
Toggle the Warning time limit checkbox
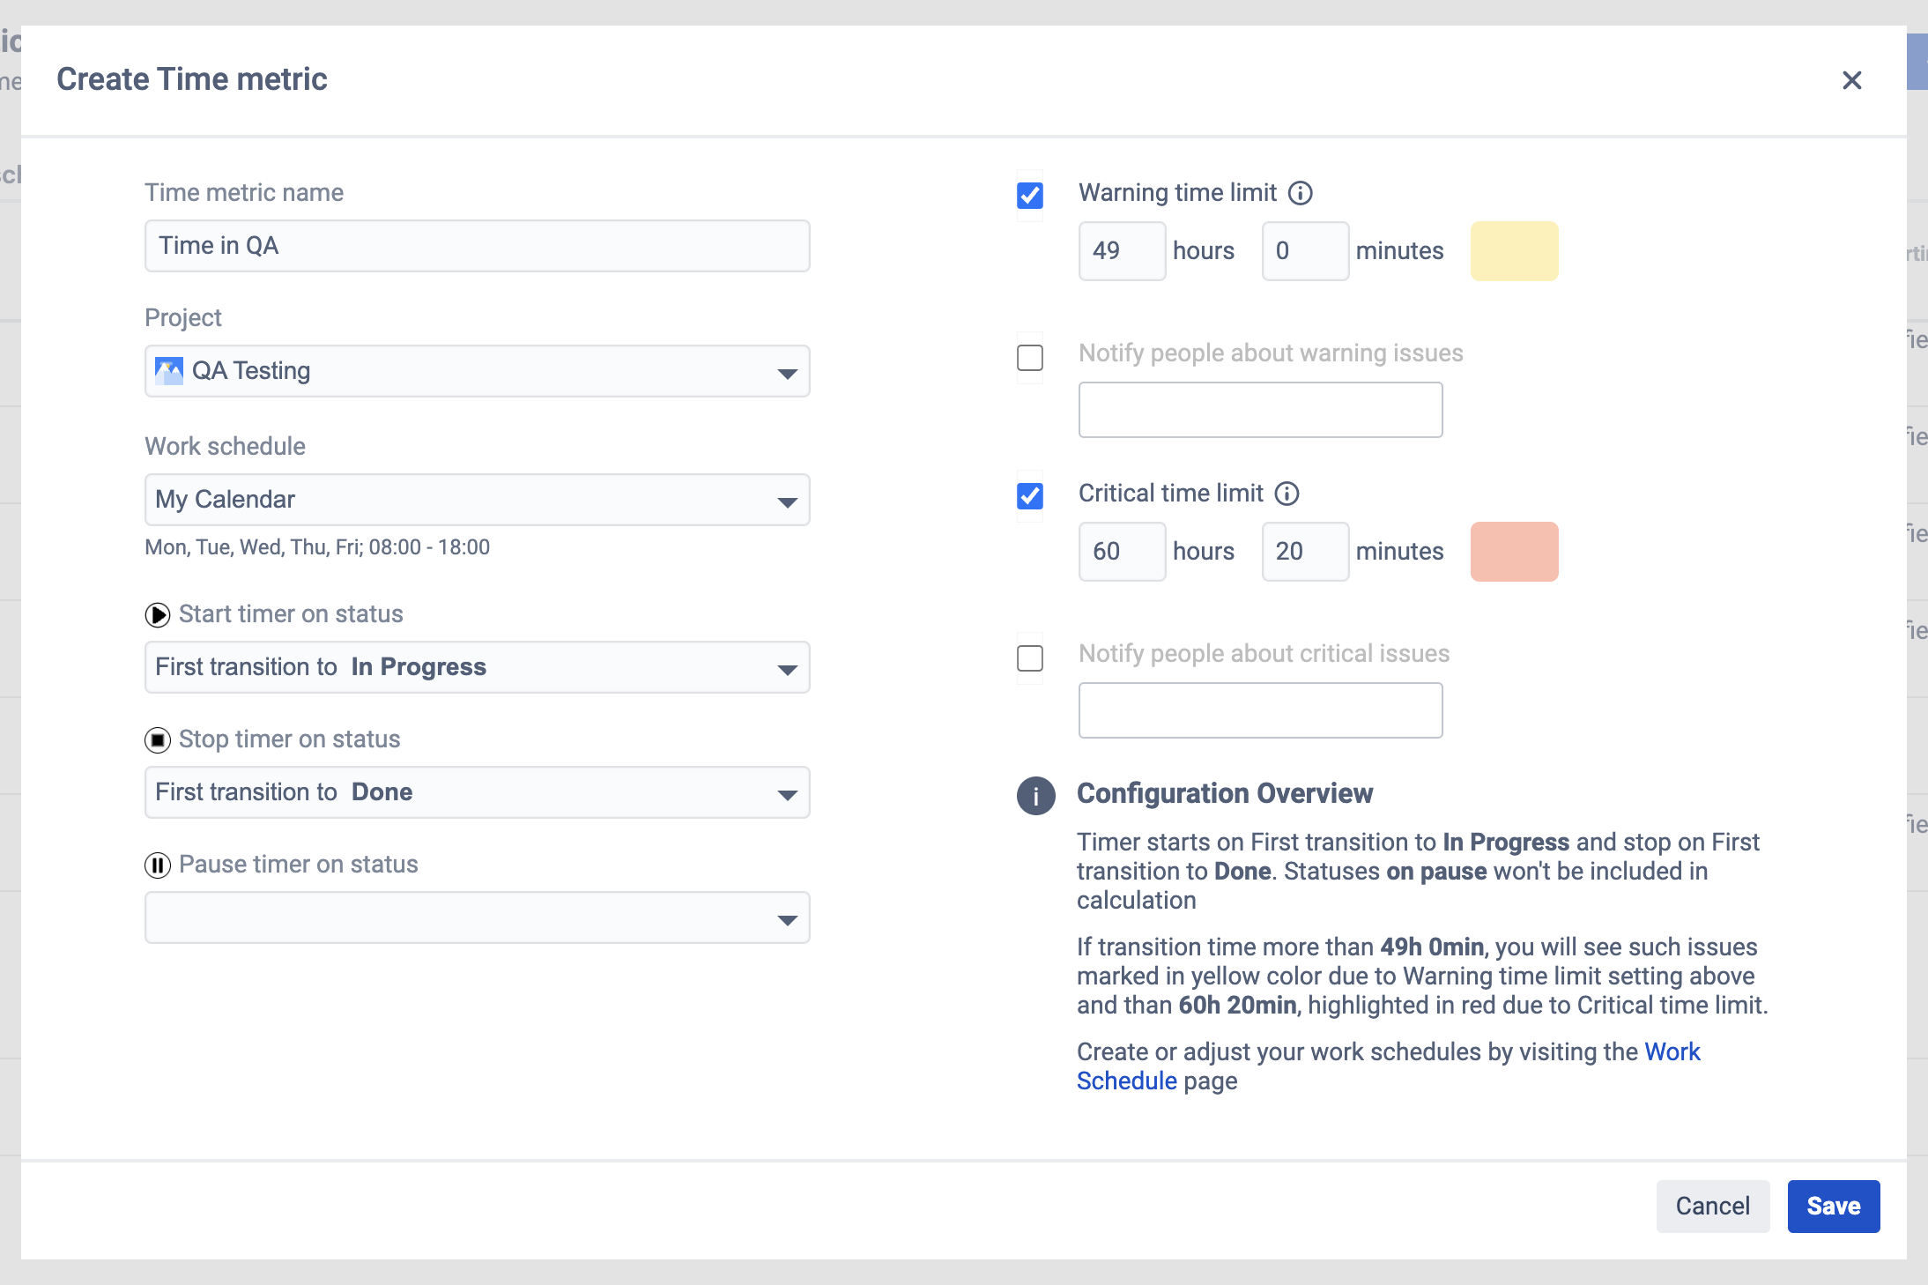coord(1029,194)
